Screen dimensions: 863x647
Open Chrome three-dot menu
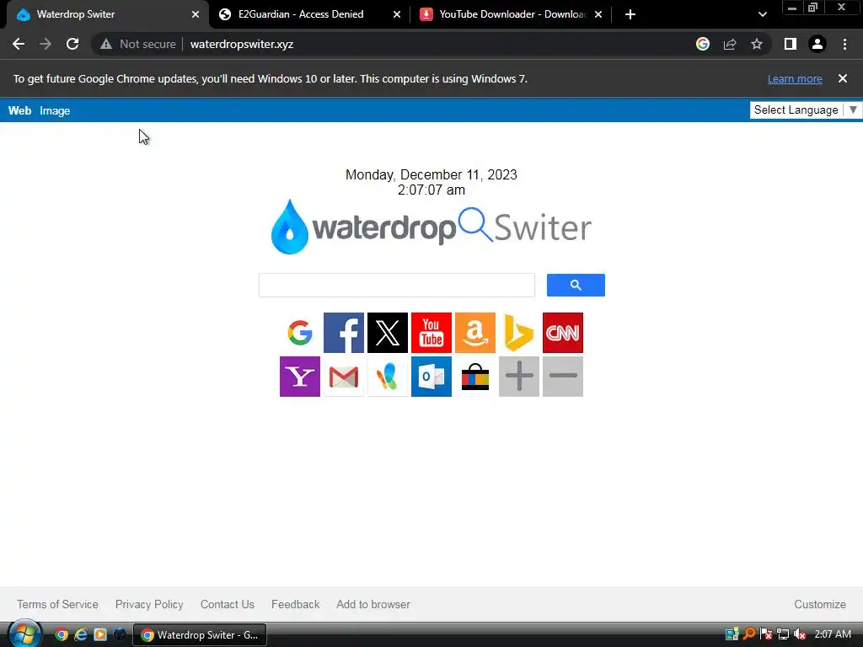pos(844,44)
